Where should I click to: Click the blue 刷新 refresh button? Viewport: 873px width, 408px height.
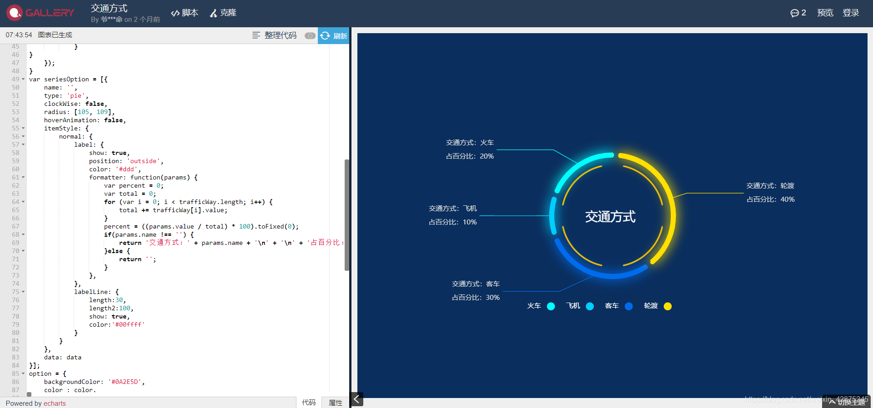333,36
